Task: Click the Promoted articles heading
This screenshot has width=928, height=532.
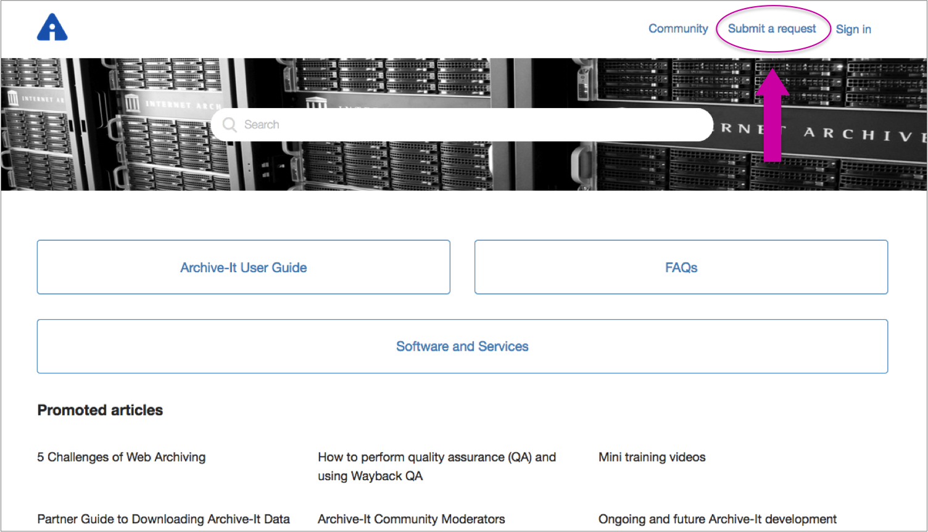Action: coord(100,410)
